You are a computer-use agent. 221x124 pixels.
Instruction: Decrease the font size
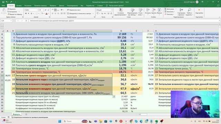click(x=48, y=10)
